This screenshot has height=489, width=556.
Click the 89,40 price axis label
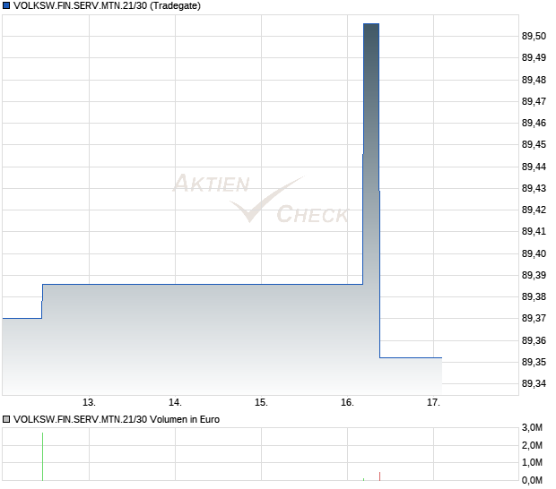pyautogui.click(x=534, y=253)
